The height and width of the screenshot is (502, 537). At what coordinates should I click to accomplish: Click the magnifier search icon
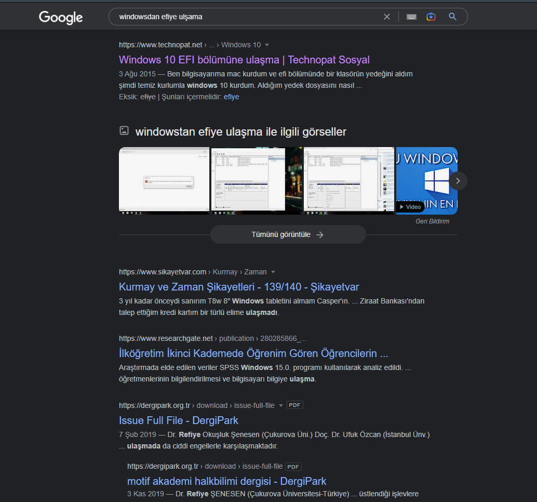[452, 17]
